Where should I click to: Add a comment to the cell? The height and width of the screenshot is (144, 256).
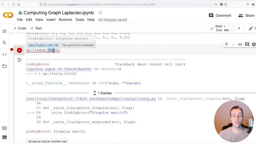(247, 44)
